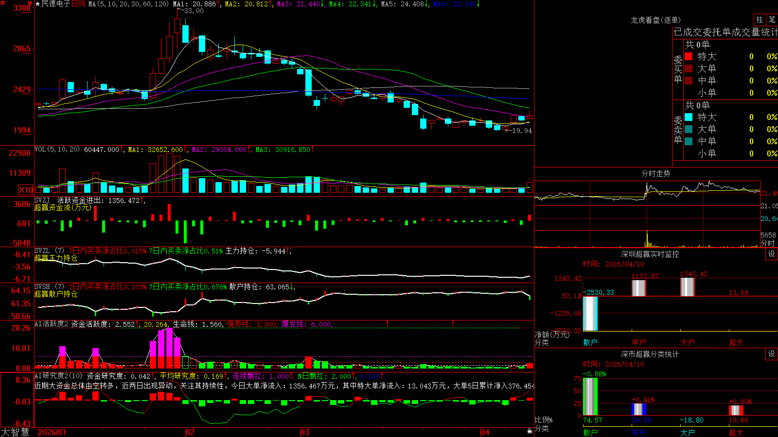This screenshot has height=437, width=778.
Task: Click the 1173.87 value above 中户 bar
Action: pyautogui.click(x=645, y=276)
